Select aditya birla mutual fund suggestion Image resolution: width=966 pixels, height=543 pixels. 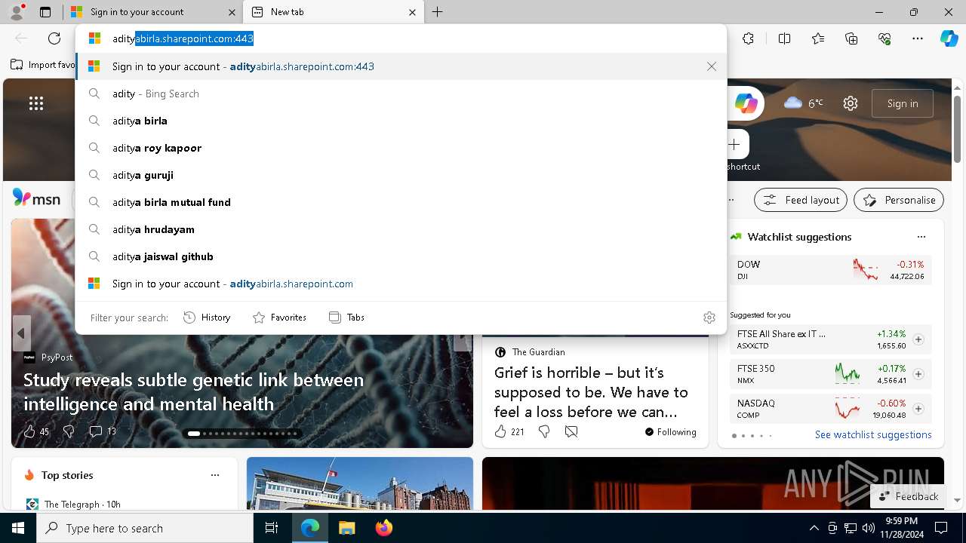[x=401, y=202]
